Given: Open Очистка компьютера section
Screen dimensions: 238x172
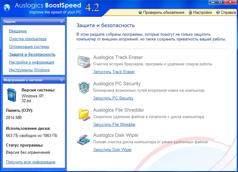Looking at the screenshot, I should pos(28,39).
